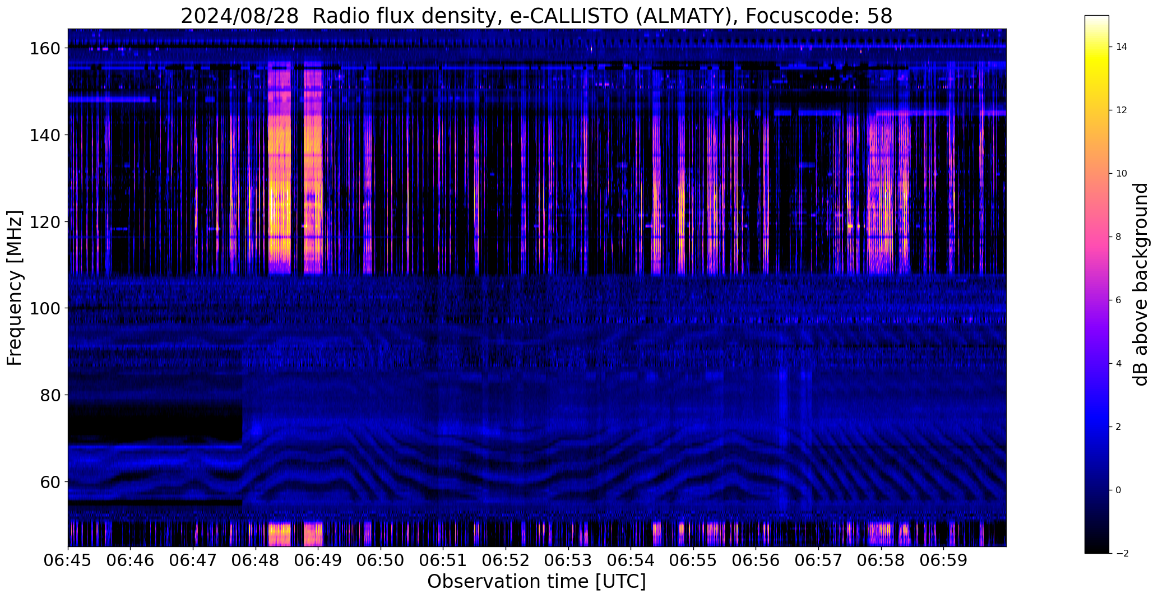Click the colorbar tick label 10
This screenshot has width=1158, height=598.
[x=1121, y=174]
